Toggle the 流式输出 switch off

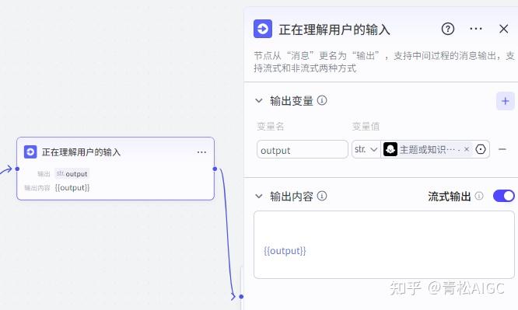tap(503, 196)
